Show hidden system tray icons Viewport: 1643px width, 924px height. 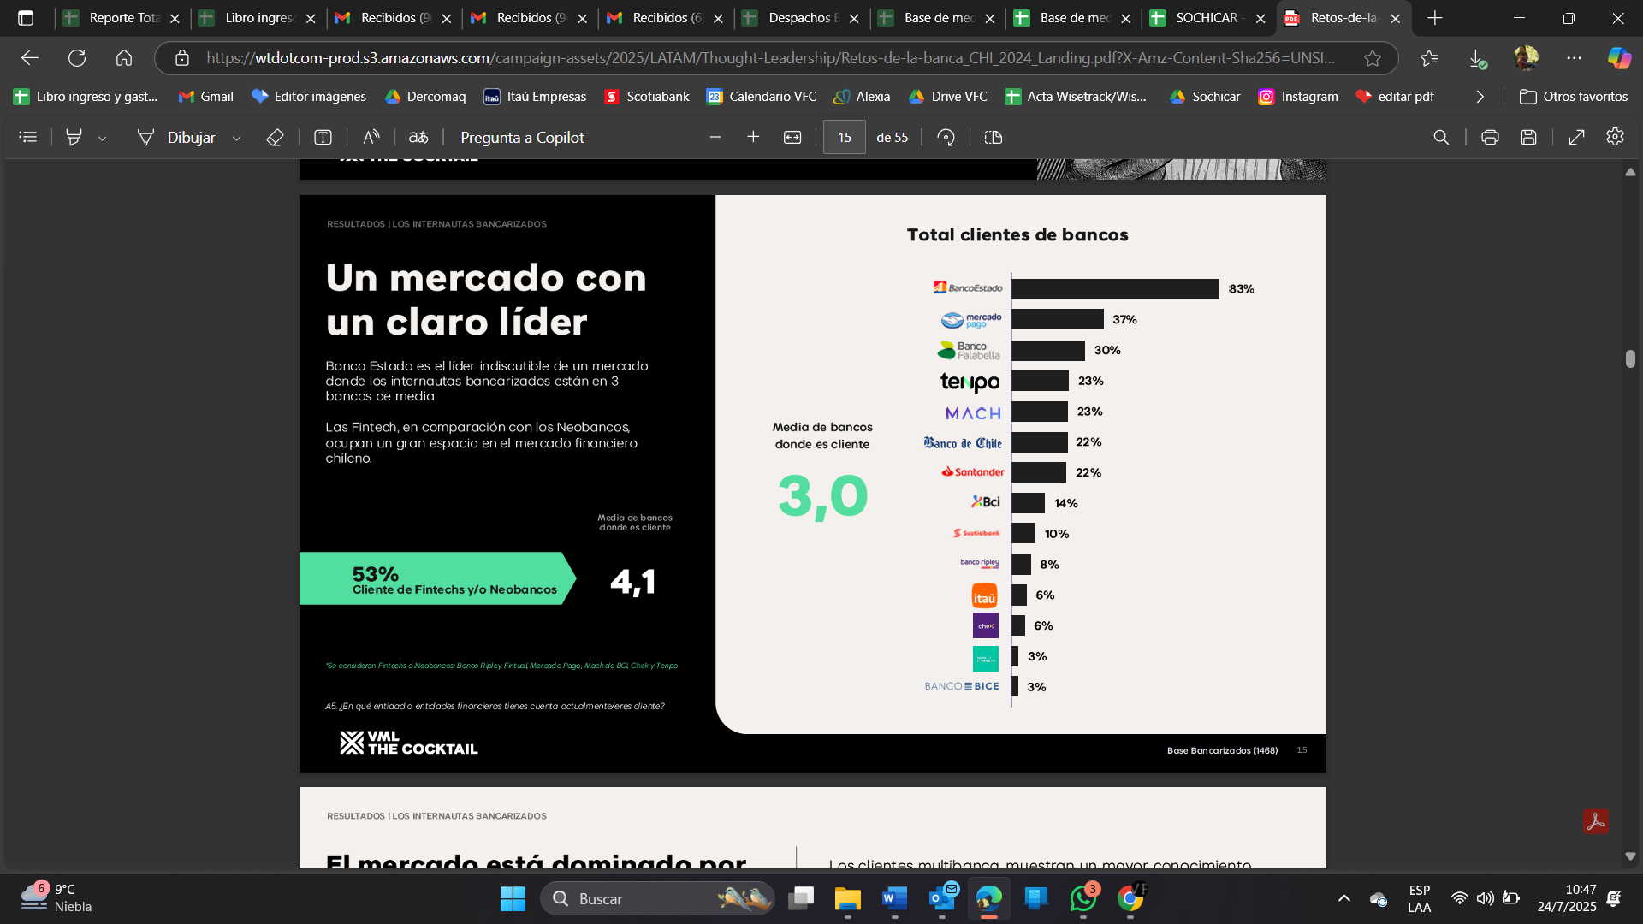[1344, 898]
